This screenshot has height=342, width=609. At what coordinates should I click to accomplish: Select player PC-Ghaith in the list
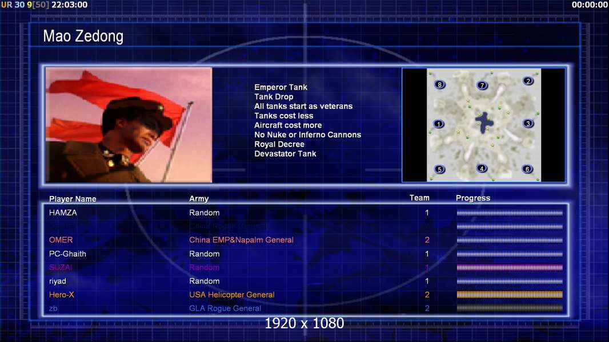pos(67,254)
